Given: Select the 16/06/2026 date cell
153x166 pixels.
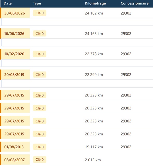Looking at the screenshot, I should (x=15, y=33).
